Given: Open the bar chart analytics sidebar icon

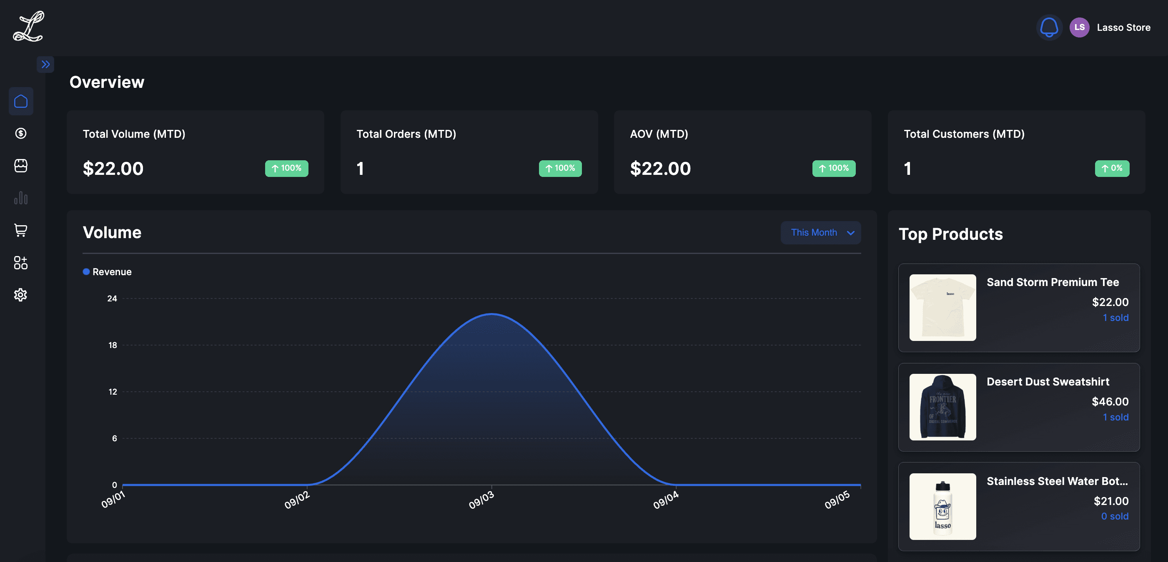Looking at the screenshot, I should [x=21, y=198].
